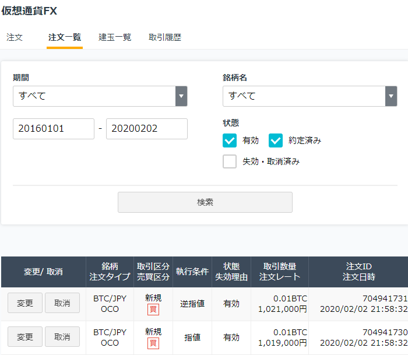
Task: Click BTC/JPY in the 逆指値 row
Action: [110, 298]
